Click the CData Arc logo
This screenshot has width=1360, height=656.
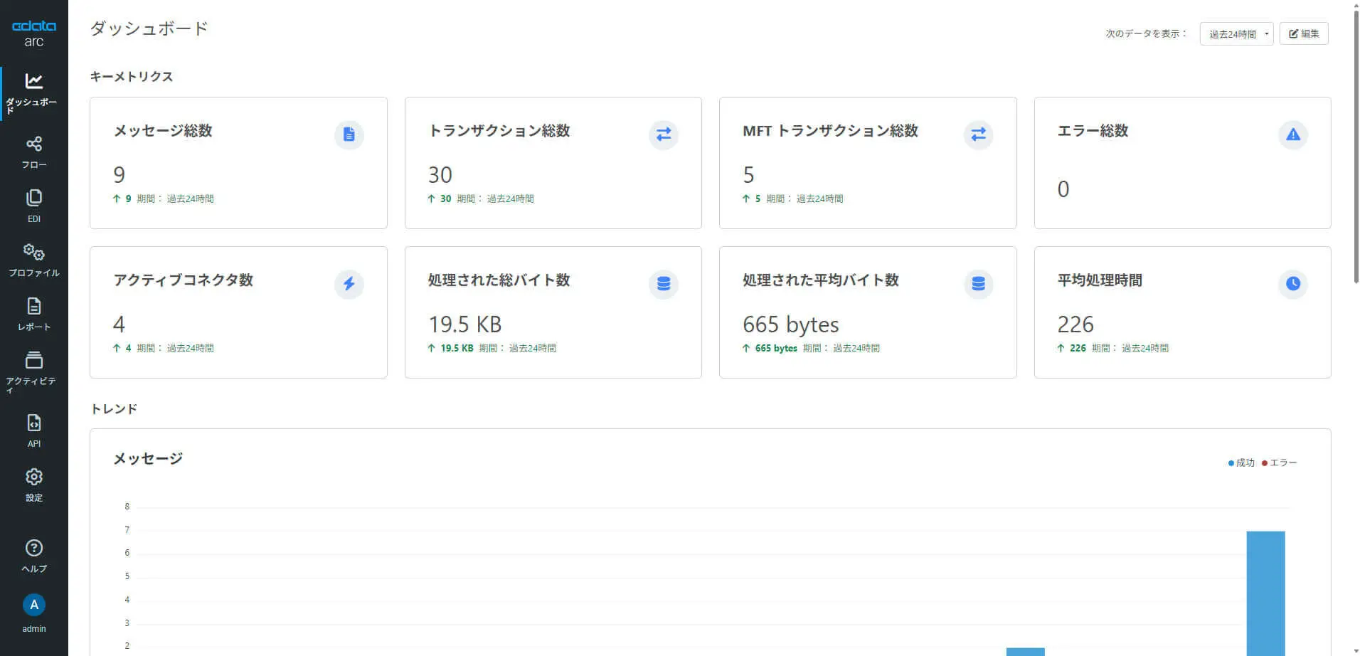pos(33,33)
